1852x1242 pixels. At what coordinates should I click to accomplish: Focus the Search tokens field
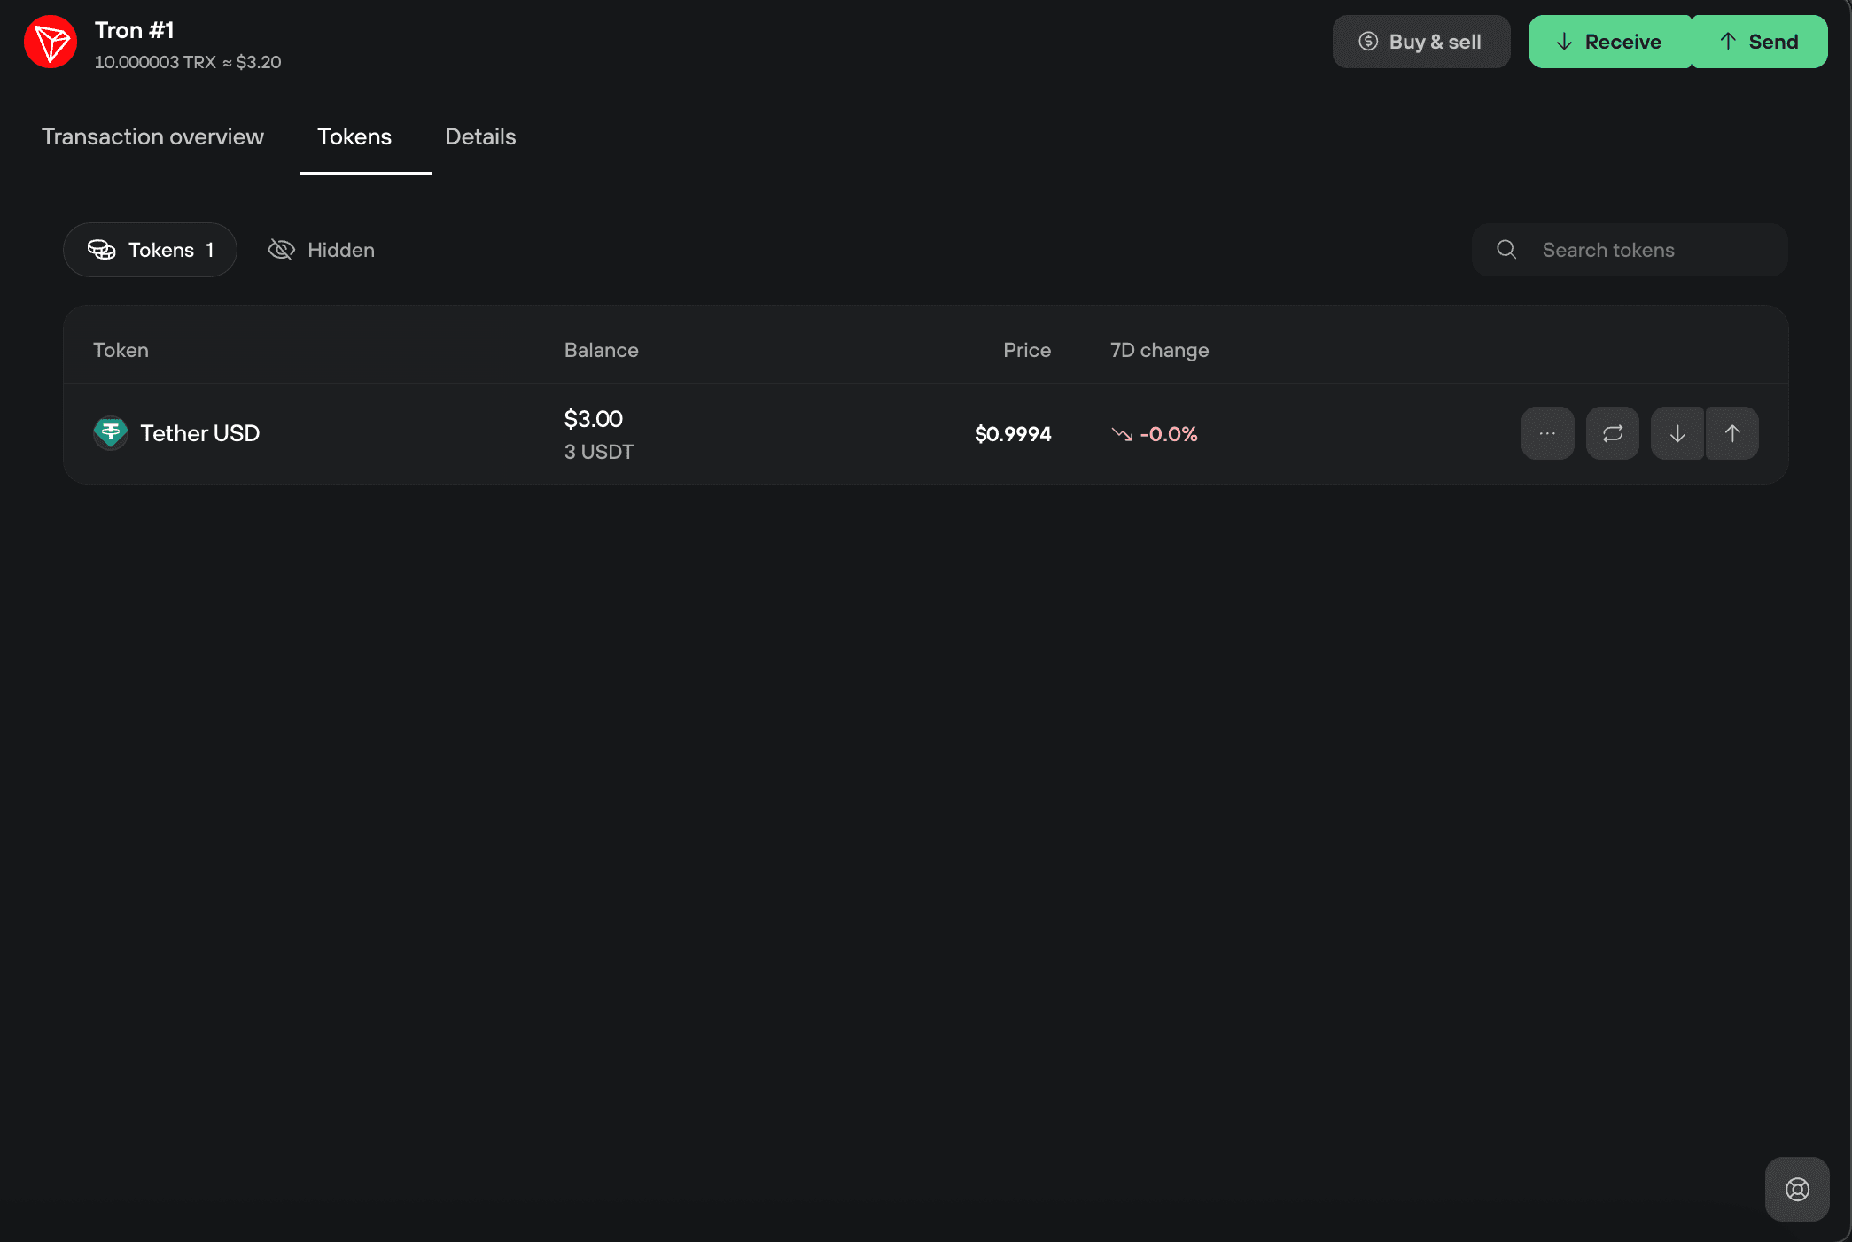[x=1630, y=250]
